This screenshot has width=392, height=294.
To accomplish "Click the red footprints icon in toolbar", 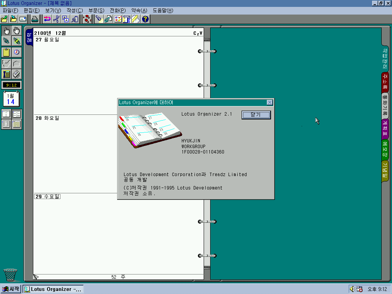I will click(x=87, y=19).
